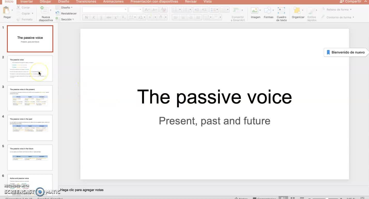The image size is (369, 199).
Task: Center the text alignment
Action: coord(183,17)
